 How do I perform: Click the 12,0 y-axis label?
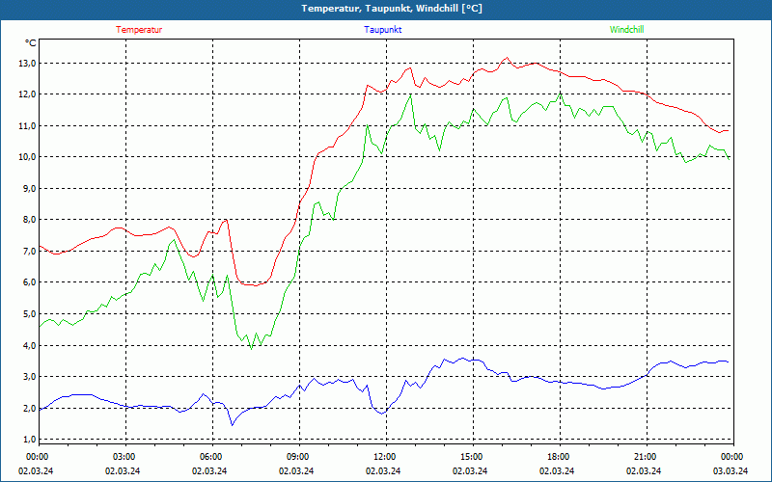(x=28, y=94)
